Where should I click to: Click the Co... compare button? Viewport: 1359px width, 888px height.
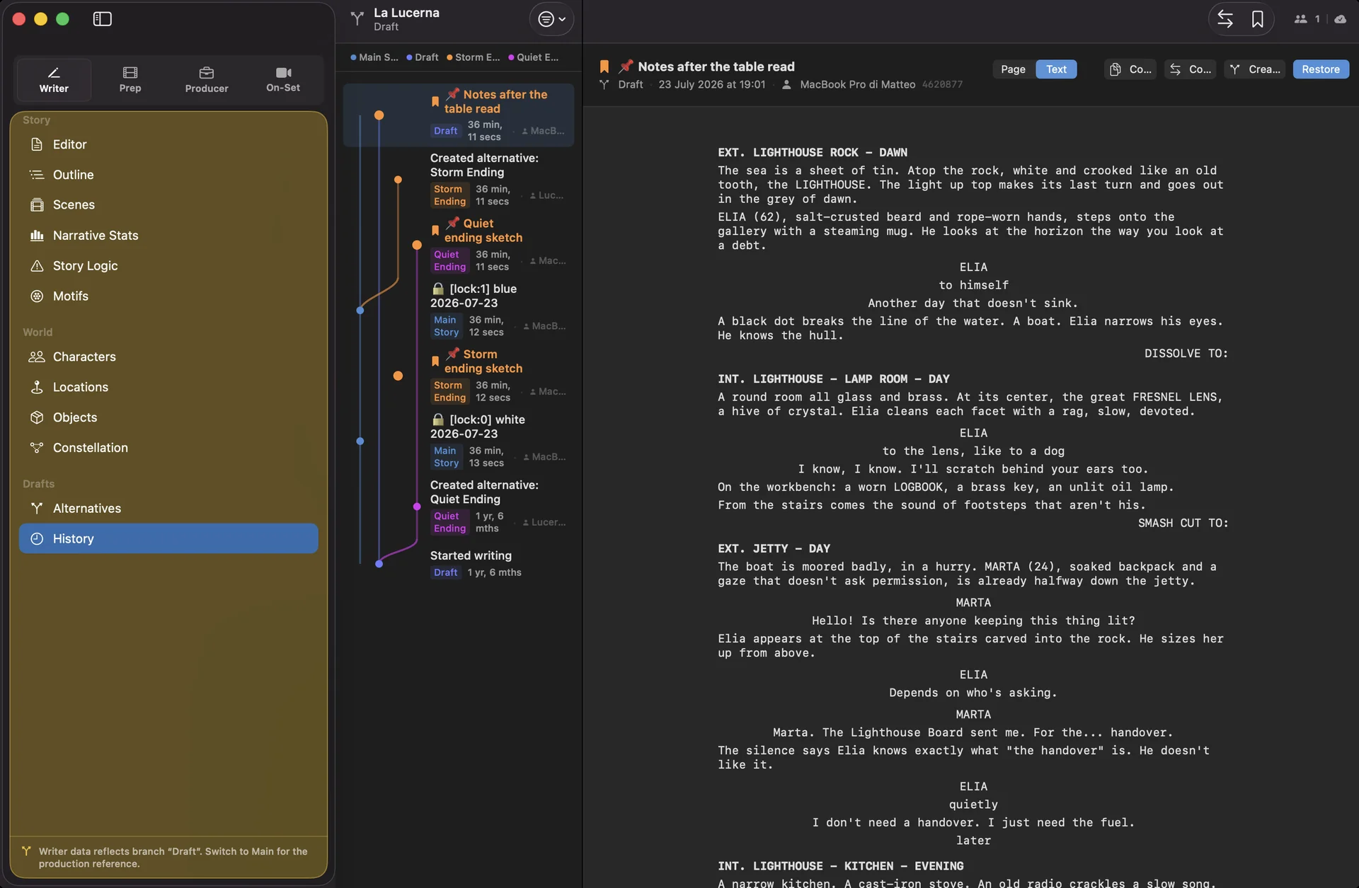click(x=1190, y=69)
